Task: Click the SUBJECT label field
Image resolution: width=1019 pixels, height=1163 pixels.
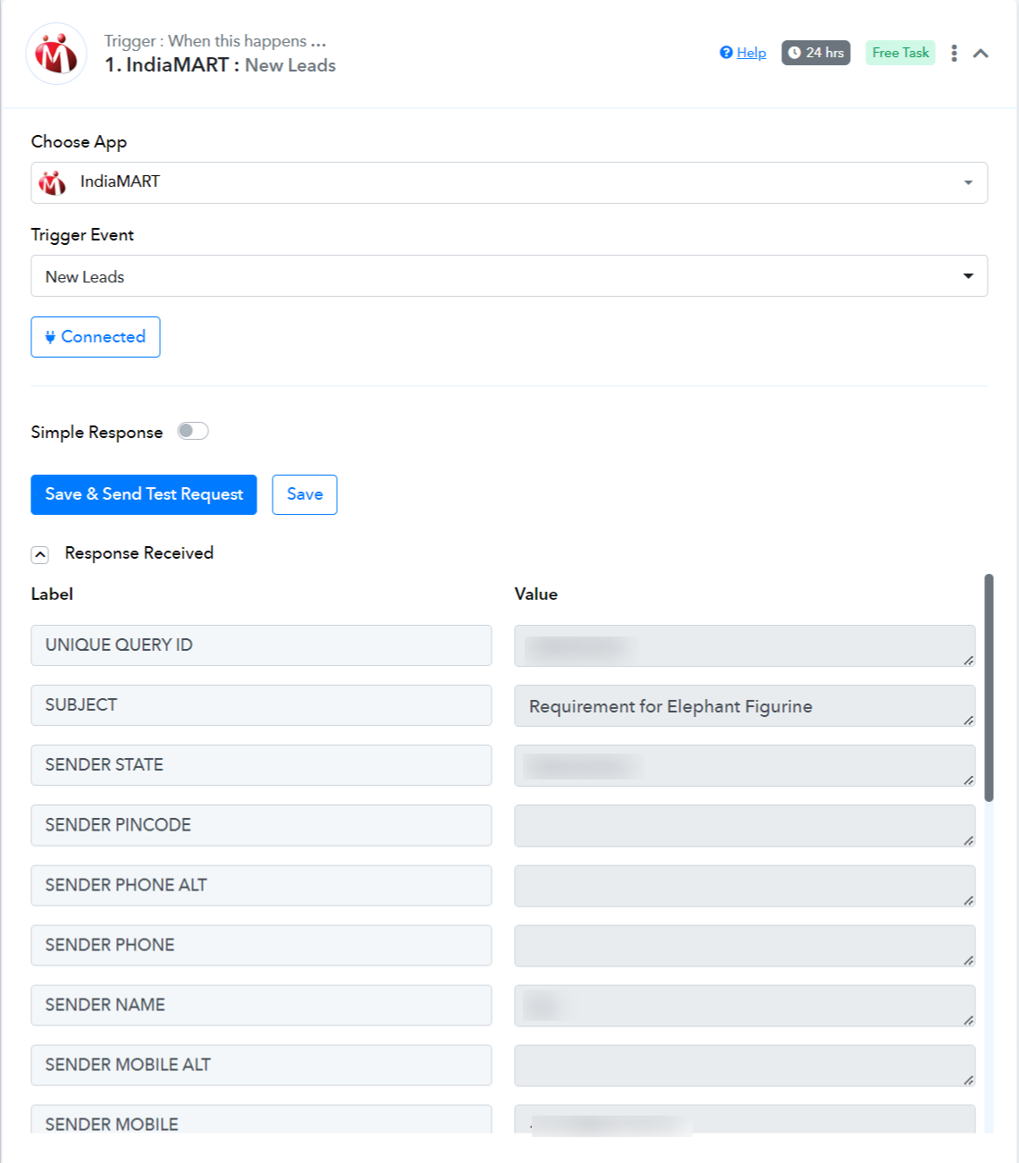Action: pos(261,705)
